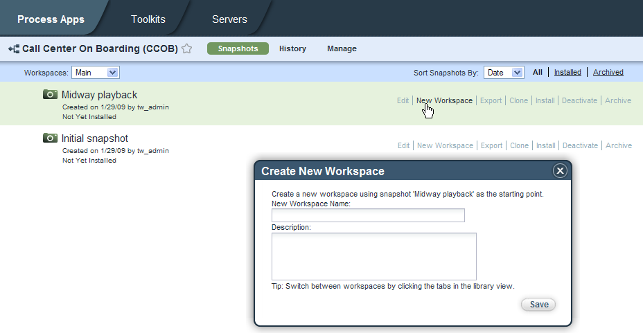Switch to the Servers tab
Viewport: 643px width, 333px height.
229,19
